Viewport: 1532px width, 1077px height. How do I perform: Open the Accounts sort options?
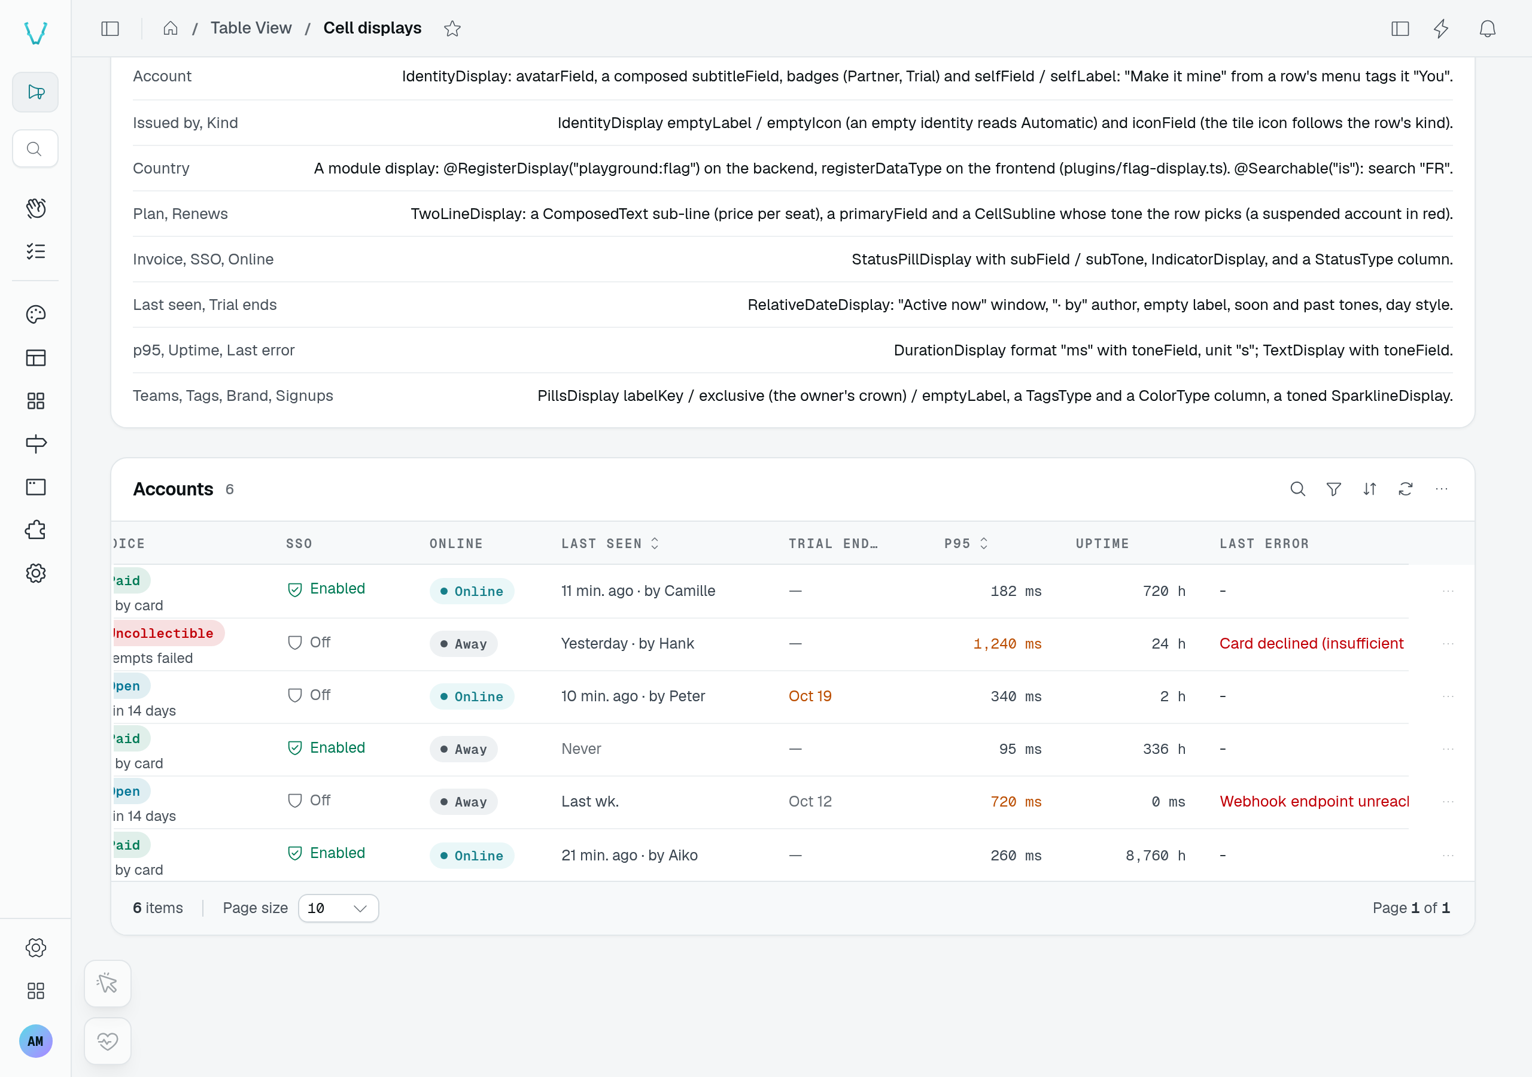[x=1370, y=489]
